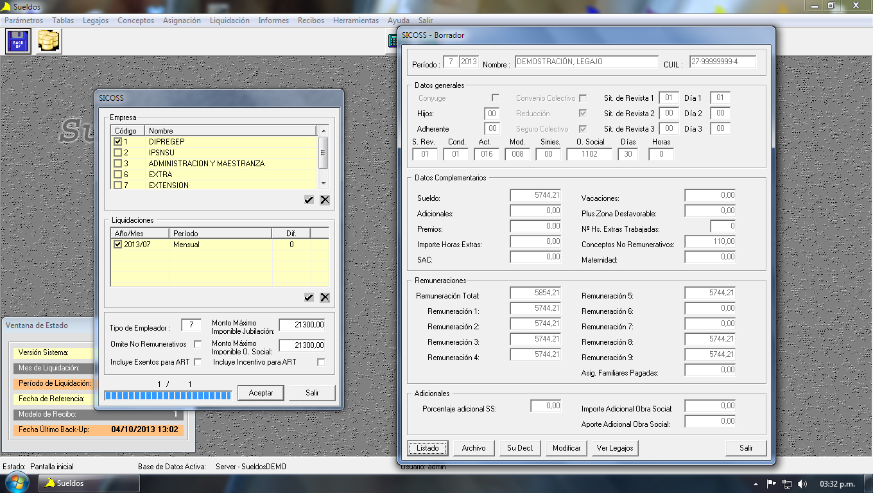873x493 pixels.
Task: Check the Incluye Incentivo para ART box
Action: click(x=321, y=362)
